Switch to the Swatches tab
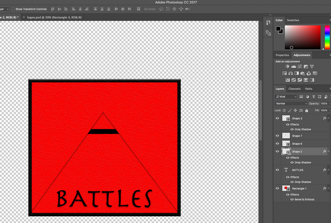Viewport: 331px width, 223px height. [x=293, y=20]
